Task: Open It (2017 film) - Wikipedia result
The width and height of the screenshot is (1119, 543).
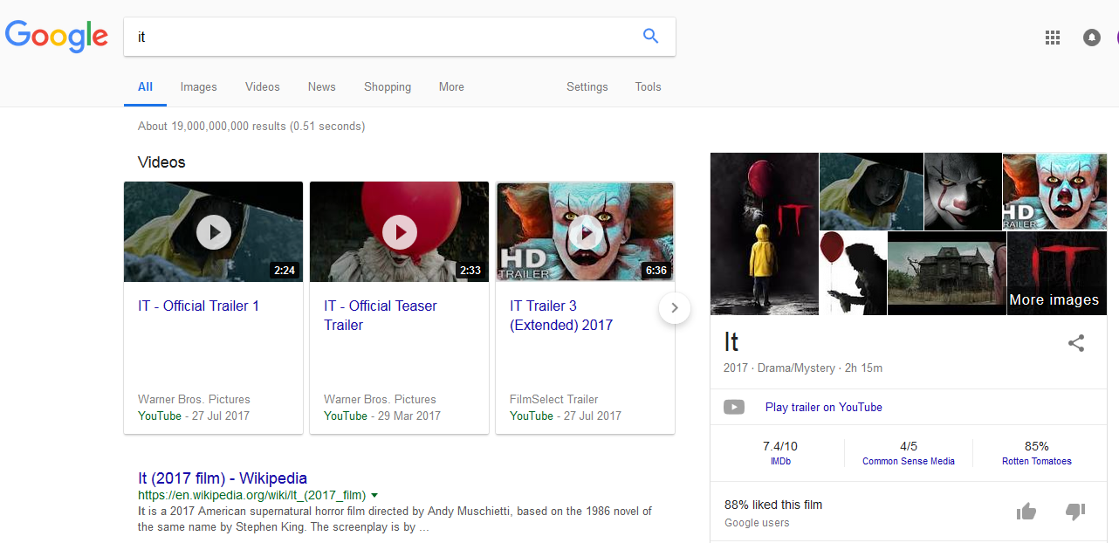Action: coord(223,478)
